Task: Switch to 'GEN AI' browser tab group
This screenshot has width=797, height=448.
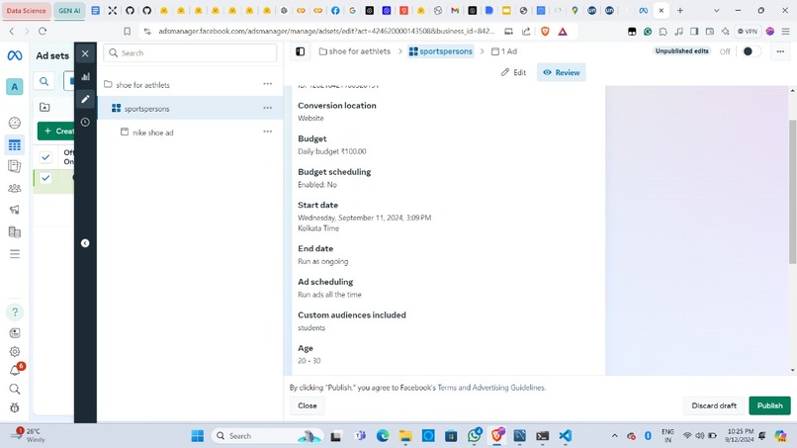Action: point(69,10)
